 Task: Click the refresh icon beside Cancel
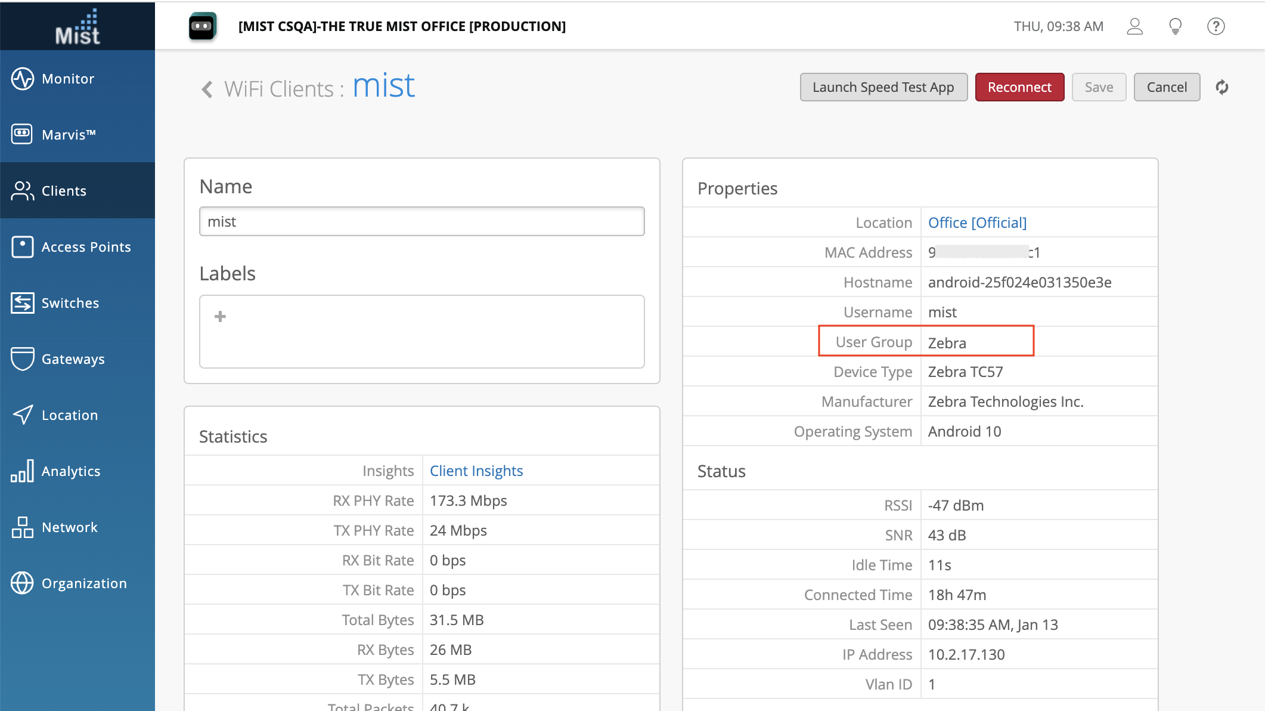1221,88
